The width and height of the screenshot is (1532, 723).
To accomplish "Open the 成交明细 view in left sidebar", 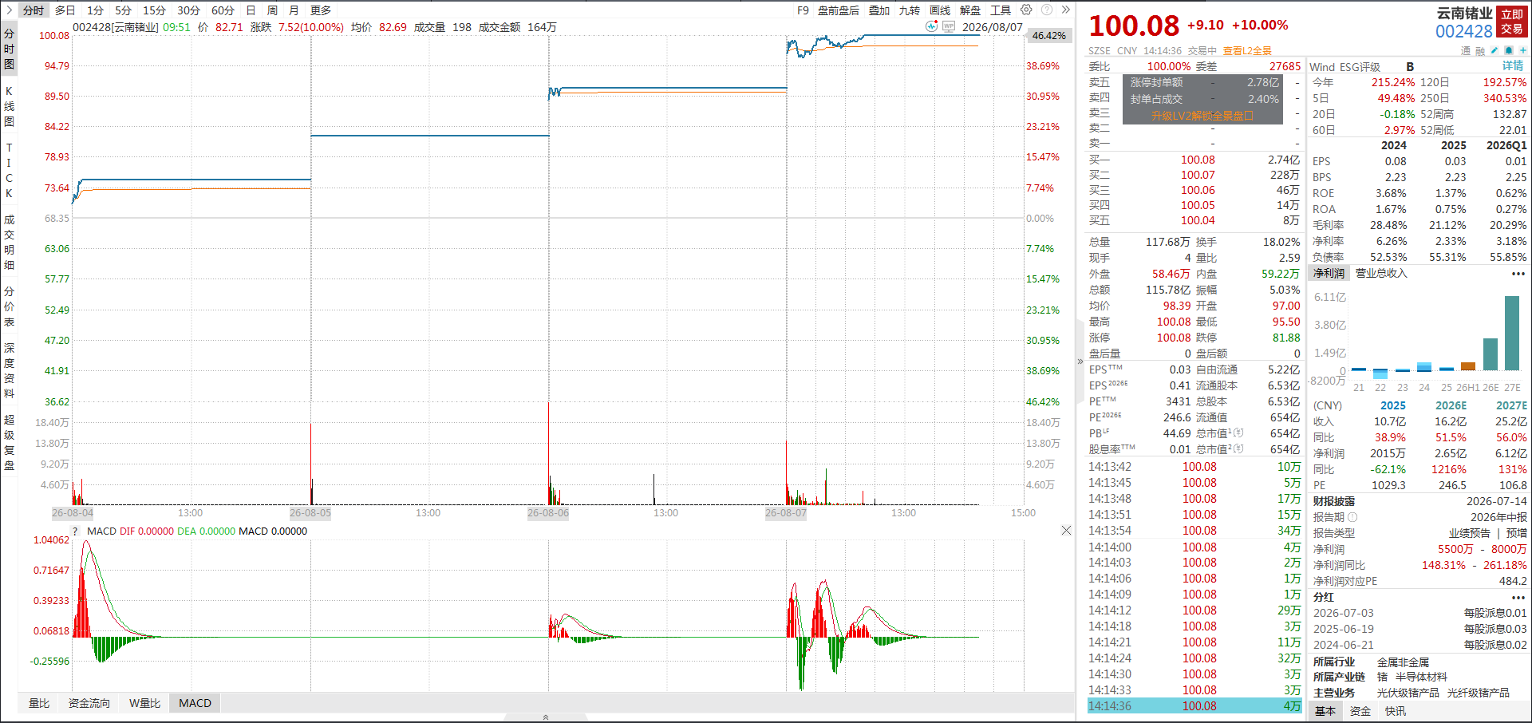I will coord(9,242).
